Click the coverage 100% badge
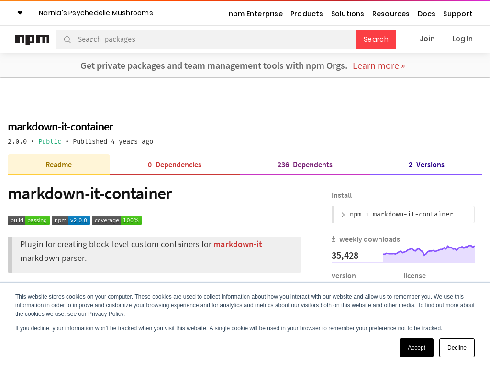This screenshot has width=490, height=367. [x=117, y=220]
